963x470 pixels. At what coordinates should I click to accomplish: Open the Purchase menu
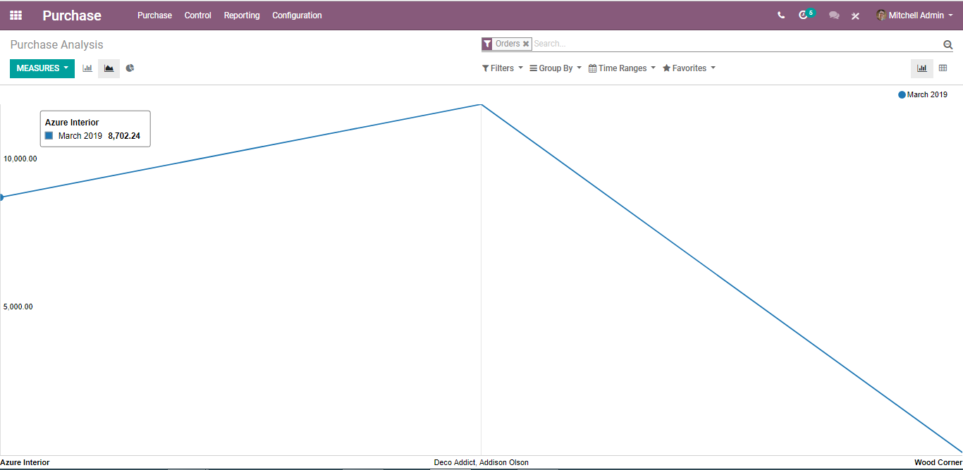pos(154,16)
